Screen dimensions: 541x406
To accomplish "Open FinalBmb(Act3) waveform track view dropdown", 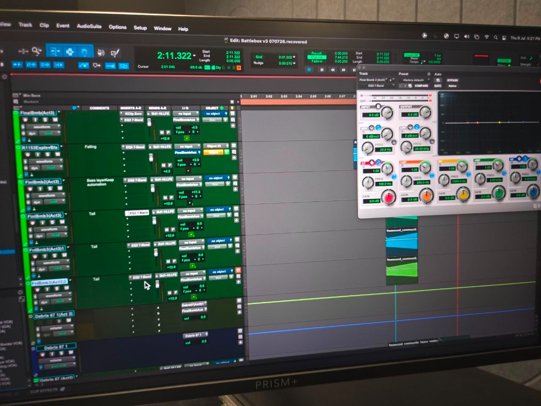I will point(44,127).
